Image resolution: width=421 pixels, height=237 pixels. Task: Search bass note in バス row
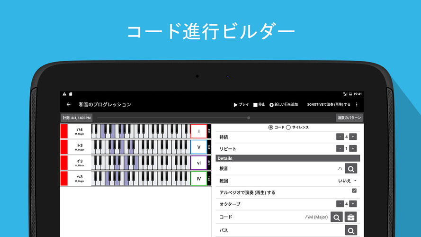pyautogui.click(x=351, y=230)
